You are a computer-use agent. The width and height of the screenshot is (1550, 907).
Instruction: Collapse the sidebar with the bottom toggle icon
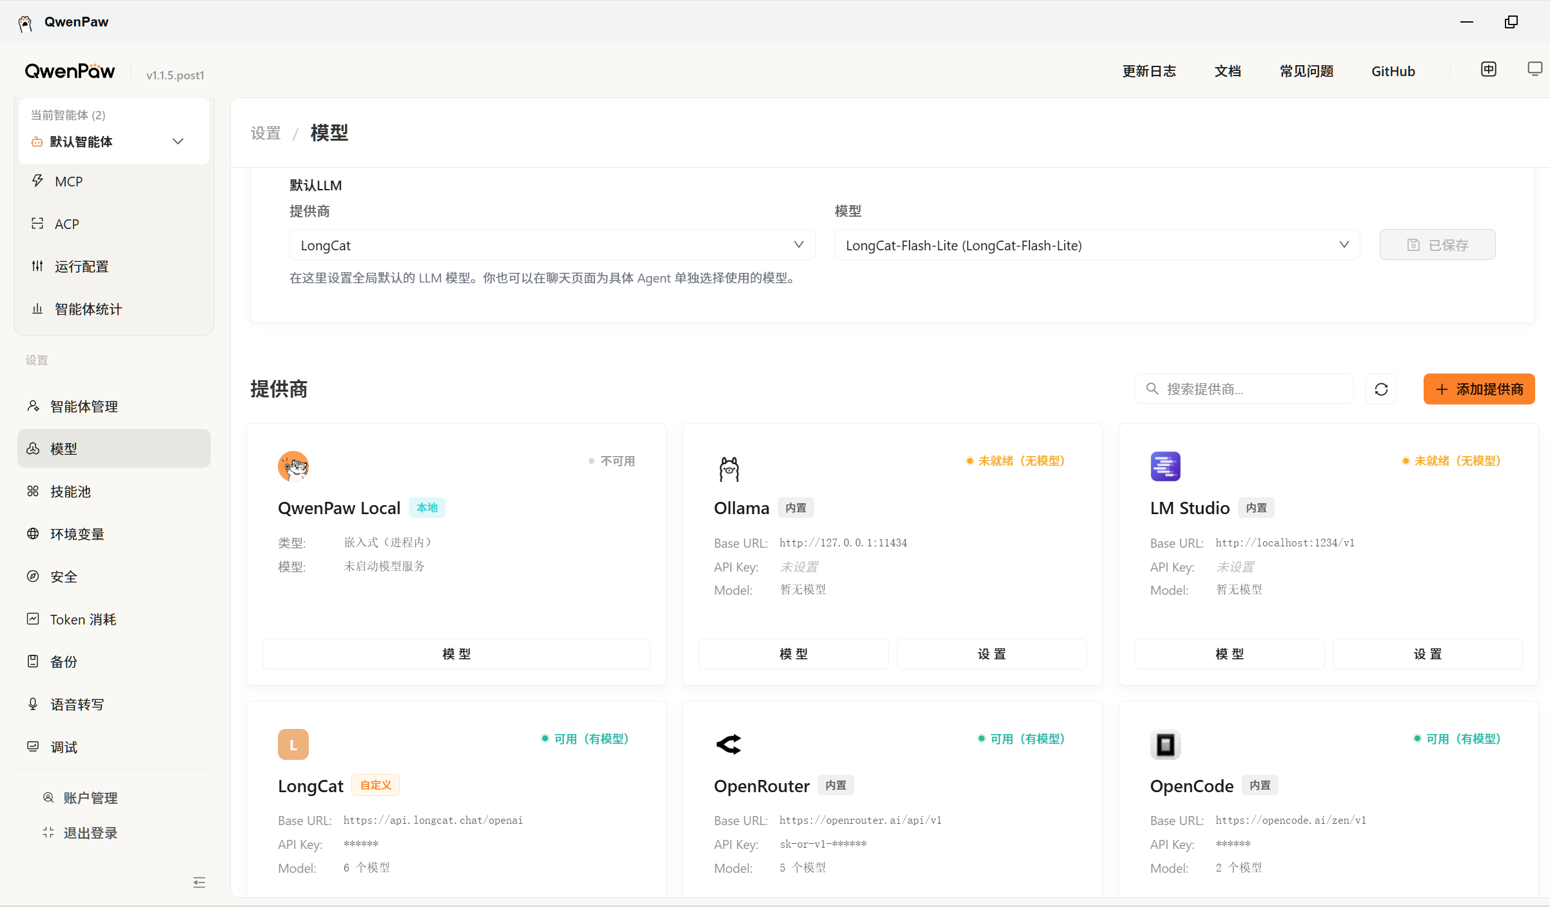[x=199, y=882]
